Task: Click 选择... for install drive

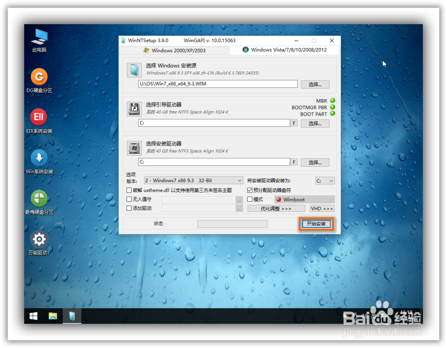Action: [315, 163]
